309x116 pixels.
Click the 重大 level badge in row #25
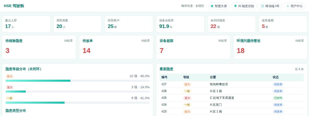187,98
